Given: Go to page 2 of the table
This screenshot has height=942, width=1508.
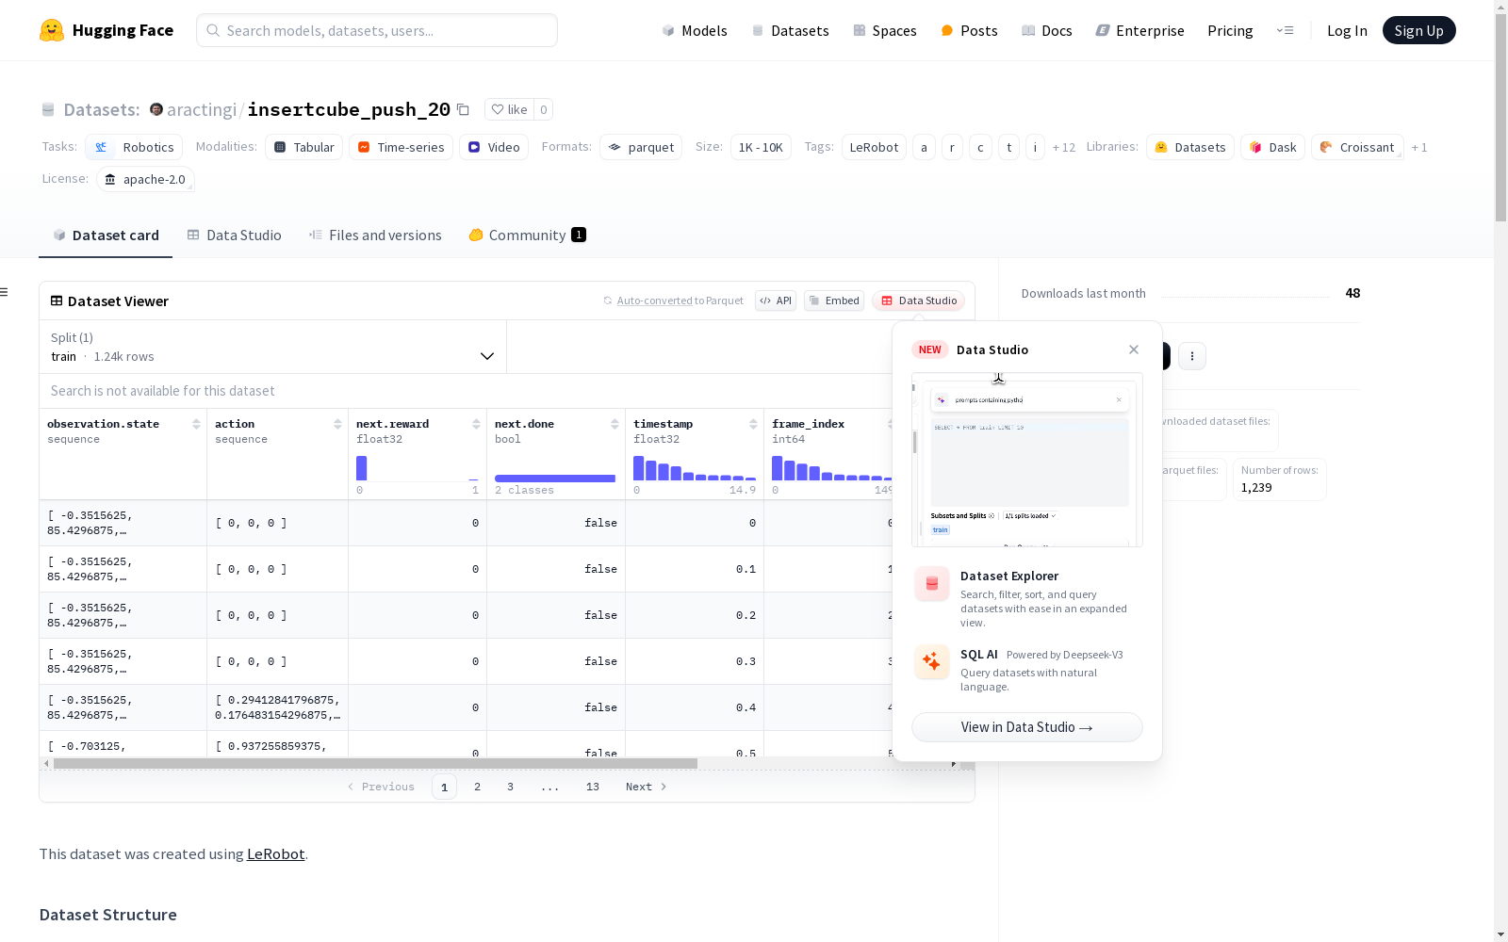Looking at the screenshot, I should (x=478, y=787).
